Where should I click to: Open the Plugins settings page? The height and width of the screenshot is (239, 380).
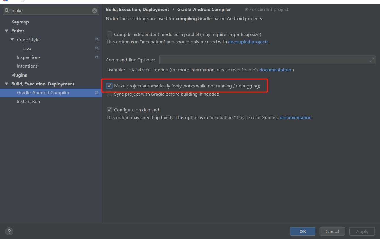coord(19,75)
